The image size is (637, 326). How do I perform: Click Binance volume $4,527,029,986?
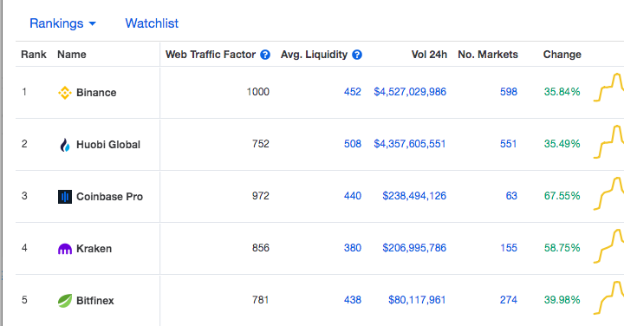tap(410, 92)
